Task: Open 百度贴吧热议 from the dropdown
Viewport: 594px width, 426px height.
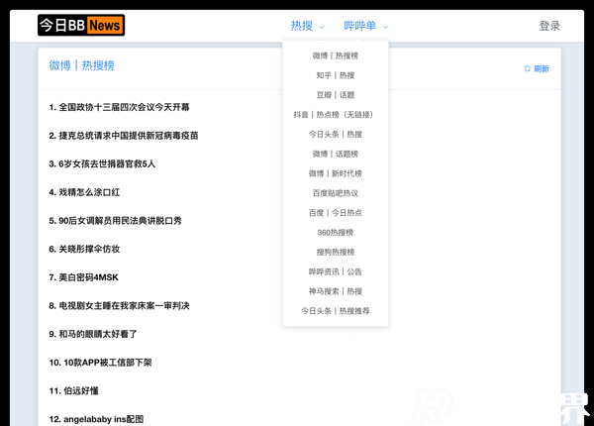Action: coord(335,193)
